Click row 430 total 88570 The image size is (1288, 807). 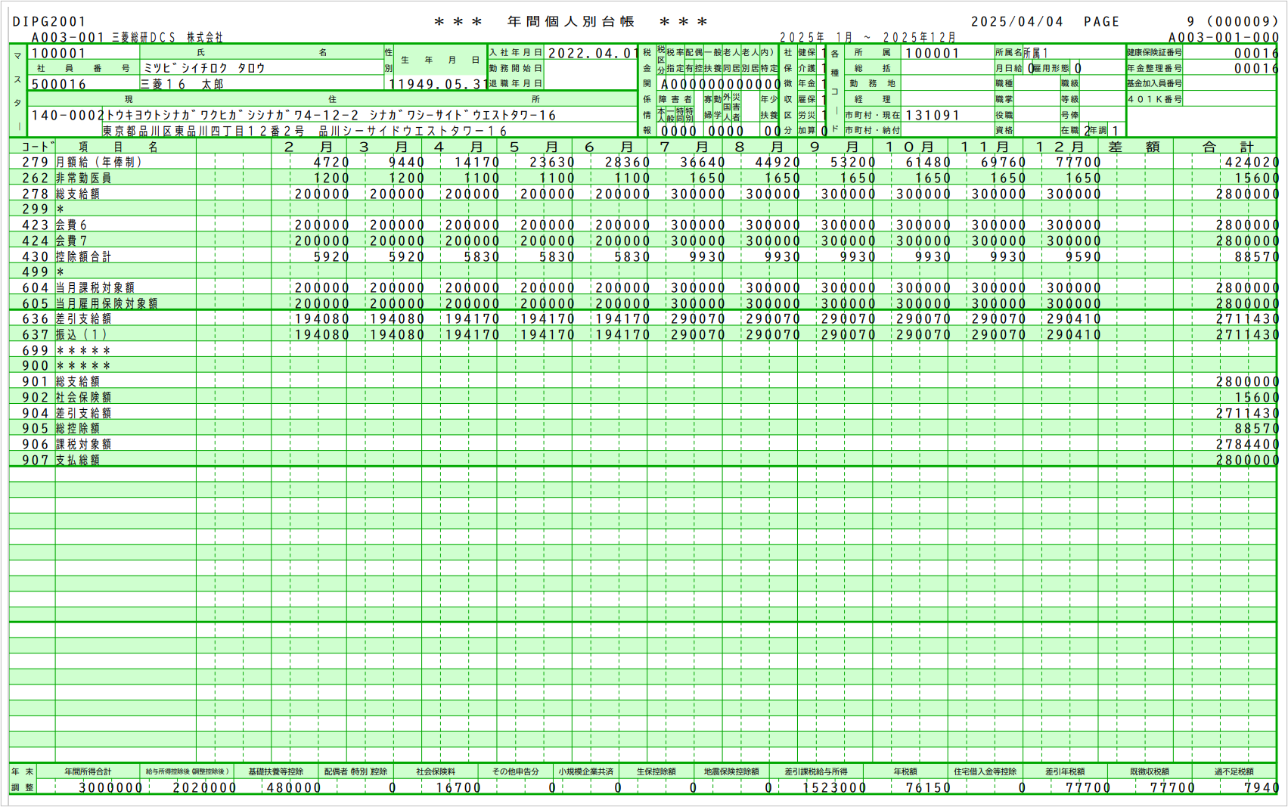(x=1257, y=256)
